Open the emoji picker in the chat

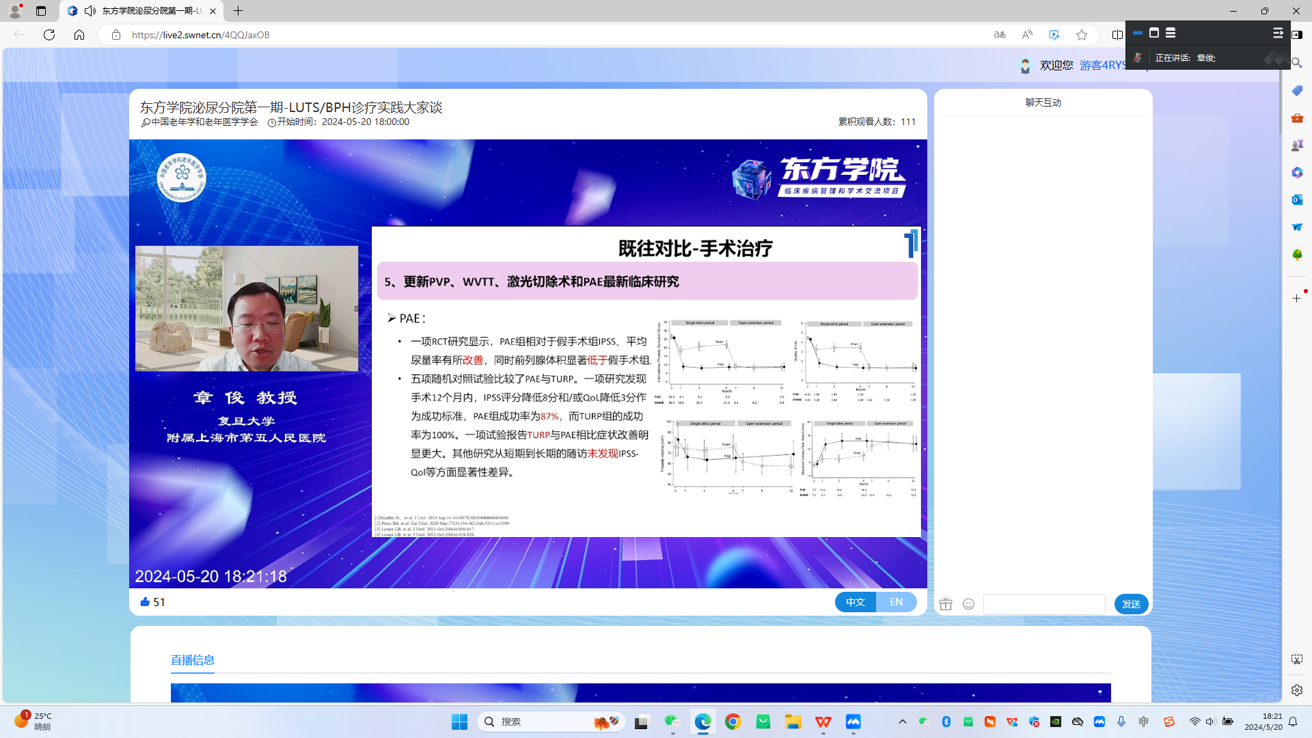point(968,604)
